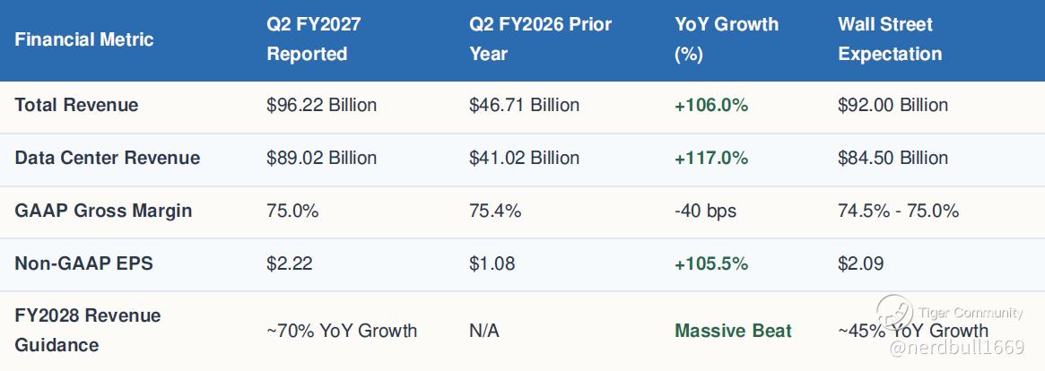The height and width of the screenshot is (371, 1045).
Task: Select the Data Center Revenue label
Action: tap(108, 158)
